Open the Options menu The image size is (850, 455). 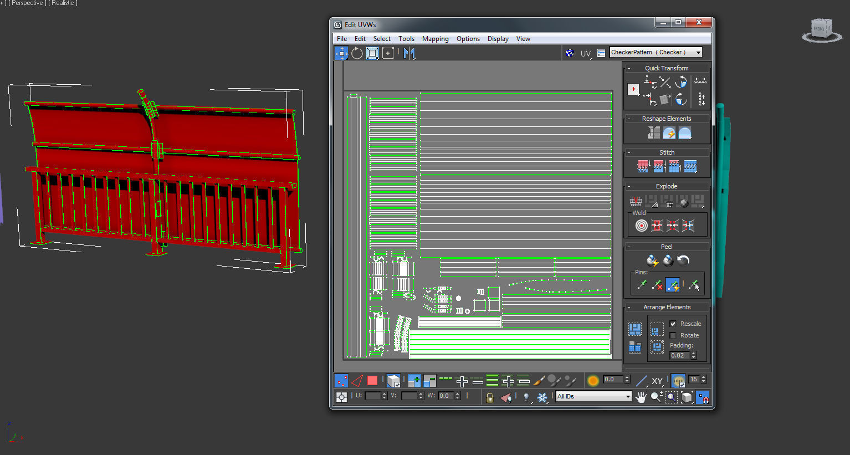click(x=468, y=39)
